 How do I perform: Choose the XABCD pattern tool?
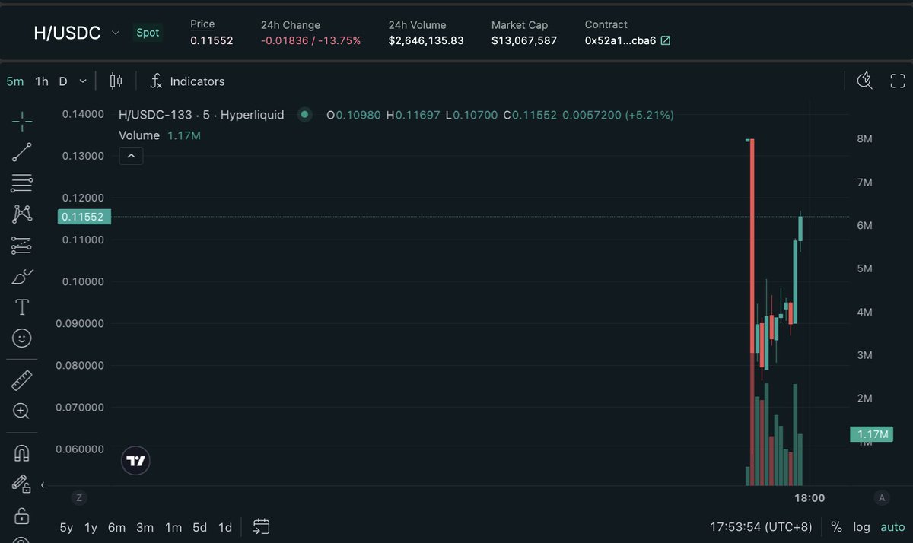(22, 214)
